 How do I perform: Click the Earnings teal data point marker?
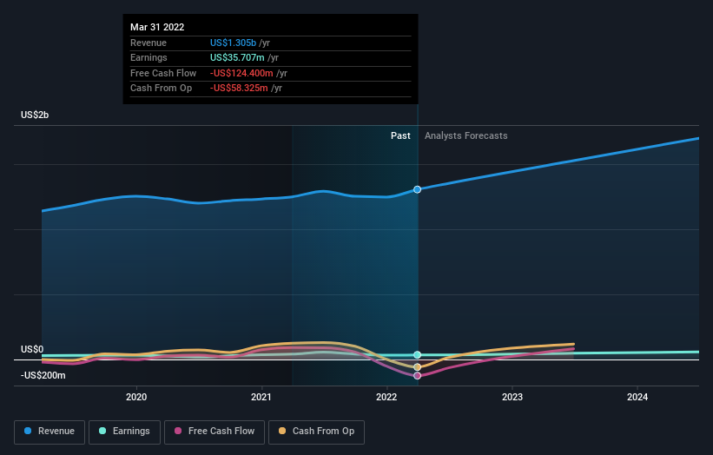[x=417, y=354]
